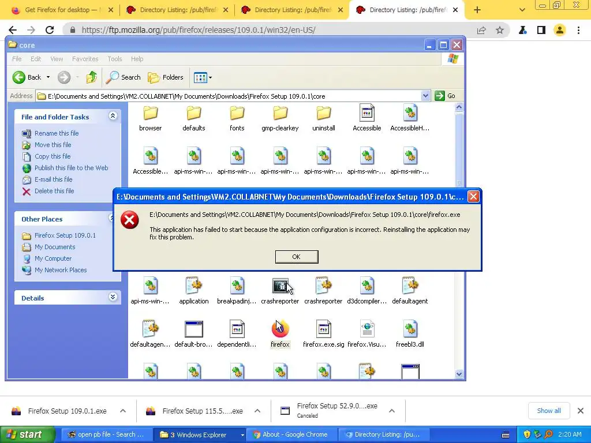
Task: Open the Back history dropdown arrow
Action: pos(48,77)
